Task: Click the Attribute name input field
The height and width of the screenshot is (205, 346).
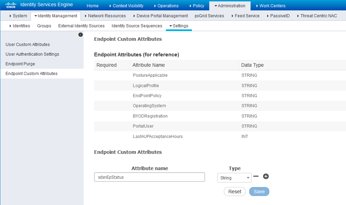Action: click(149, 177)
